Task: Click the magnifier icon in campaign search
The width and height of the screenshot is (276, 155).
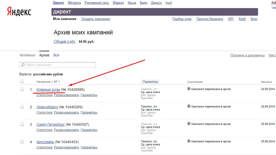Action: (x=23, y=65)
